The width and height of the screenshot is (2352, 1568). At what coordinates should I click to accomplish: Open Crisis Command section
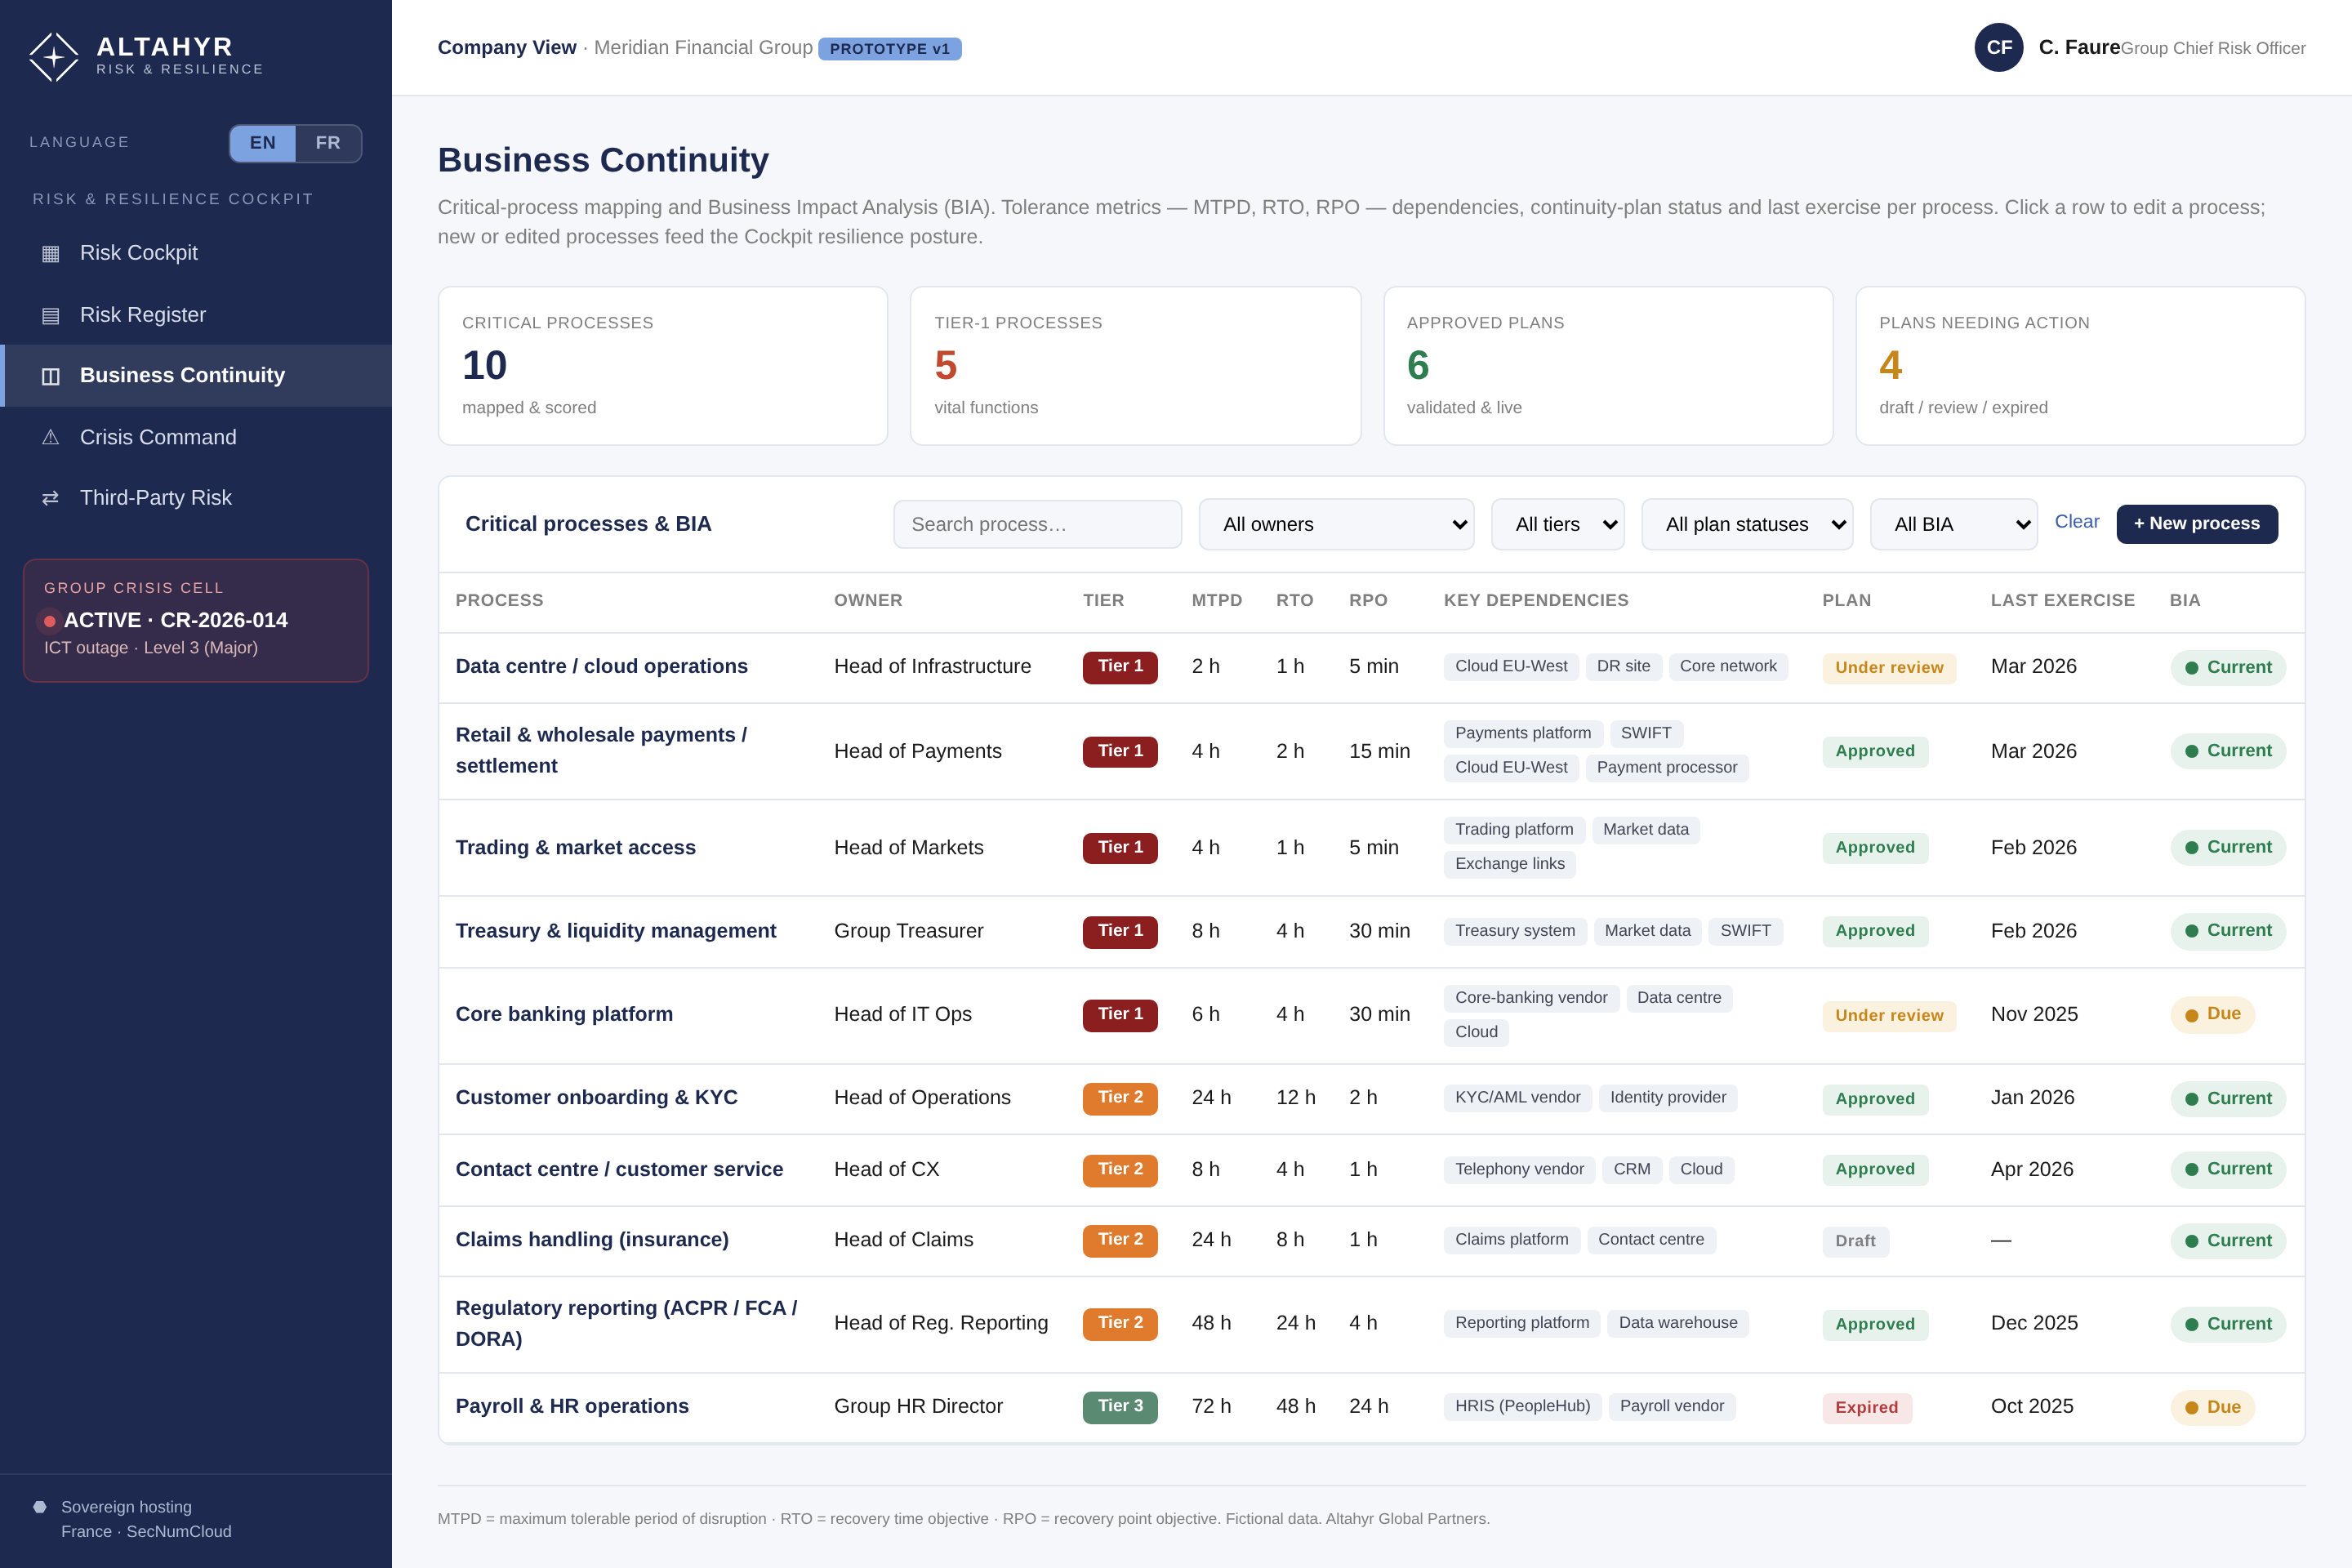[x=196, y=437]
